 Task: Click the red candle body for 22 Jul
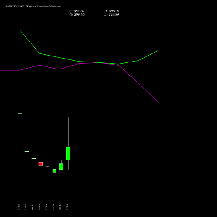click(40, 164)
